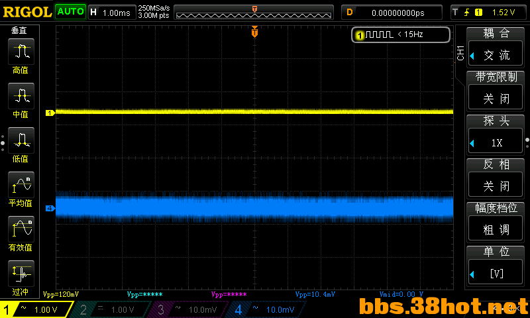The width and height of the screenshot is (530, 318).
Task: Toggle 幅度档位 scale to 粗调
Action: tap(496, 222)
